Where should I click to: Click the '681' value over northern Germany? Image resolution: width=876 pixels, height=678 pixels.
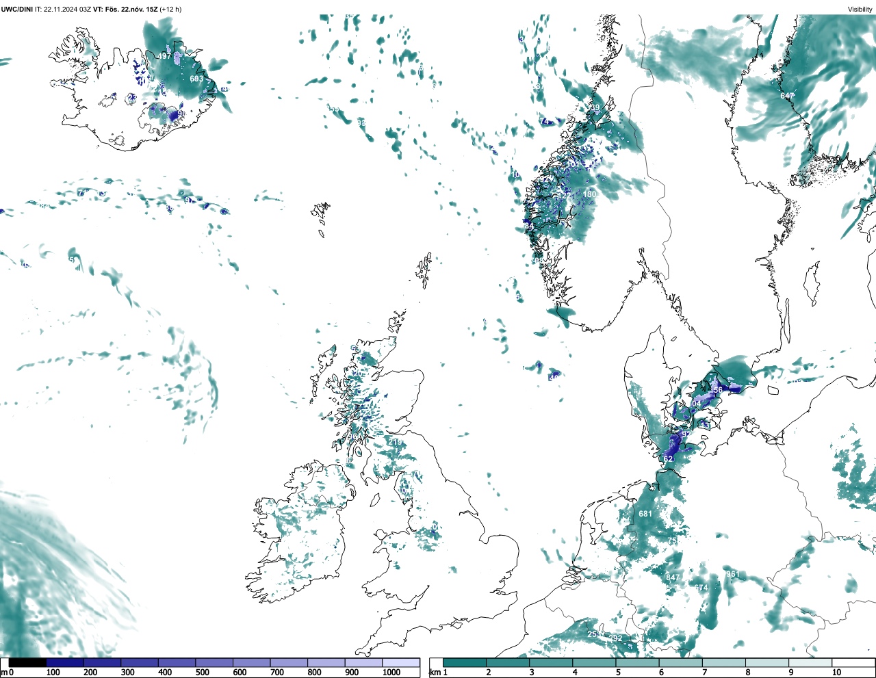point(645,514)
